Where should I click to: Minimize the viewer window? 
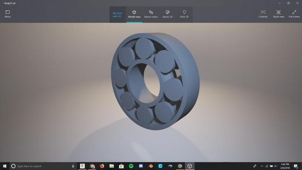(279, 3)
